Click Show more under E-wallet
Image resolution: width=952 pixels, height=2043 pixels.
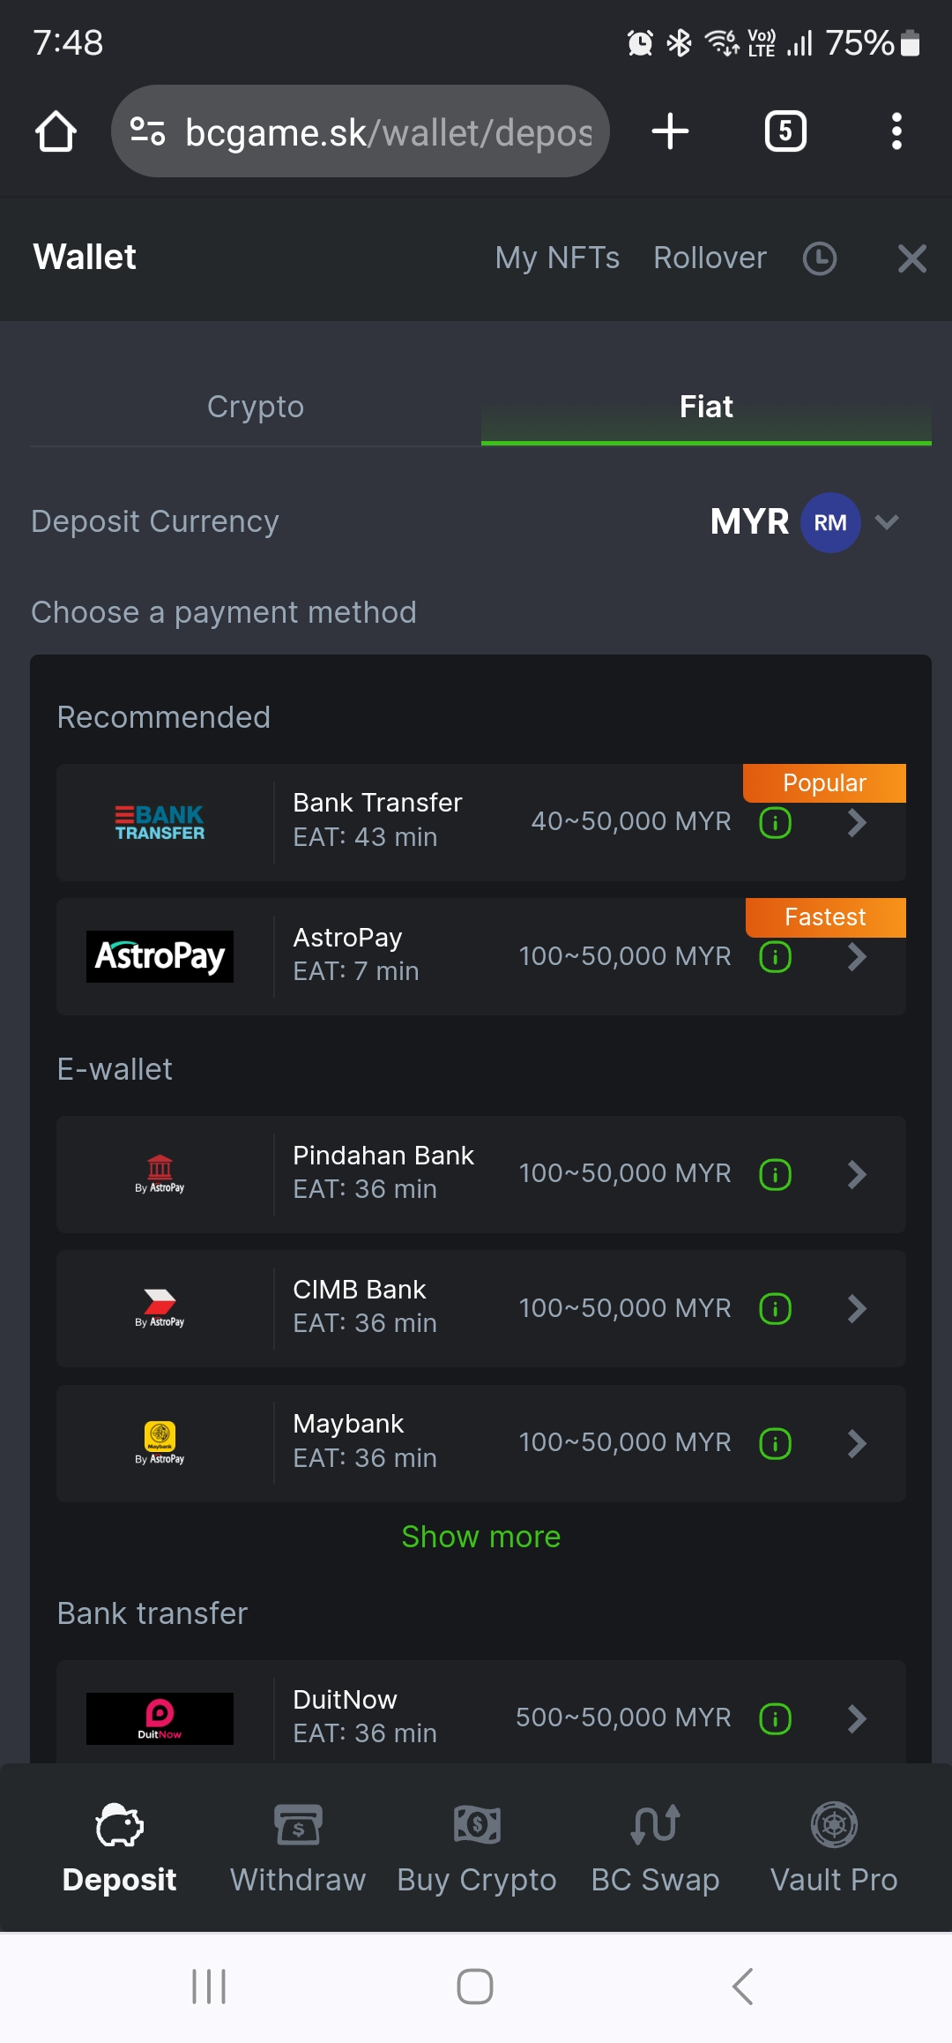pos(481,1538)
